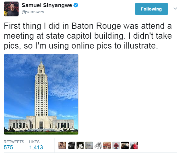This screenshot has height=154, width=182.
Task: Enlarge the capitol building photo
Action: point(41,94)
